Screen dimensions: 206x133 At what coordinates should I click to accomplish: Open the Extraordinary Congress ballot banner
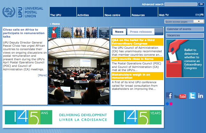point(185,58)
